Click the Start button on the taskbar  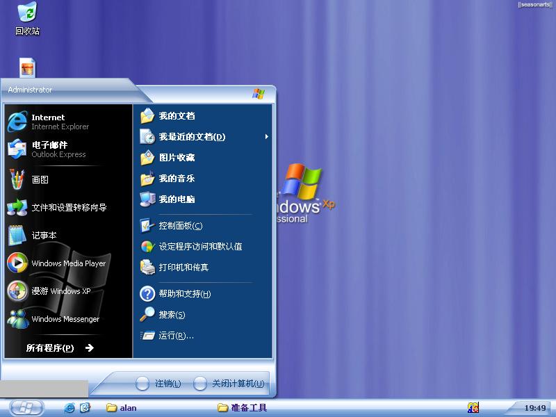27,408
